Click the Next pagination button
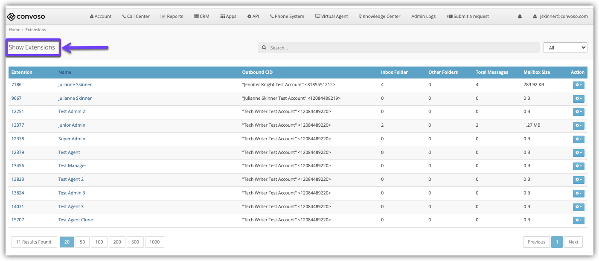The width and height of the screenshot is (599, 261). [573, 242]
